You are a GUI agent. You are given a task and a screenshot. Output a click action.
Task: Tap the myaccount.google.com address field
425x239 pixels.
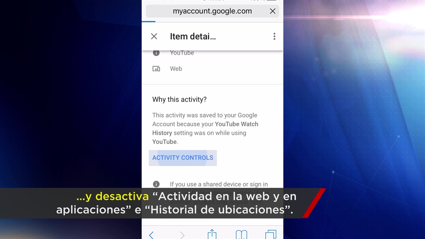pyautogui.click(x=212, y=11)
